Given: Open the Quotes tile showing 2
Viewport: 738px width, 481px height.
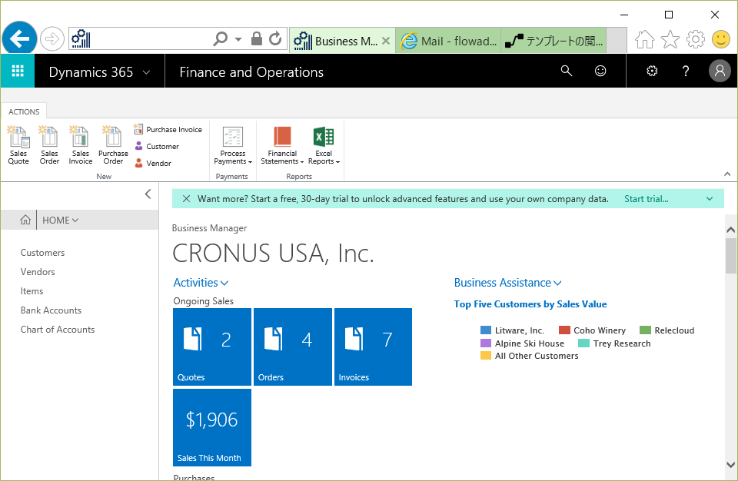Looking at the screenshot, I should point(212,347).
